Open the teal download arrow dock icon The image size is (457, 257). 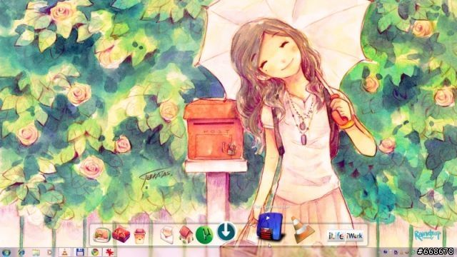[226, 231]
